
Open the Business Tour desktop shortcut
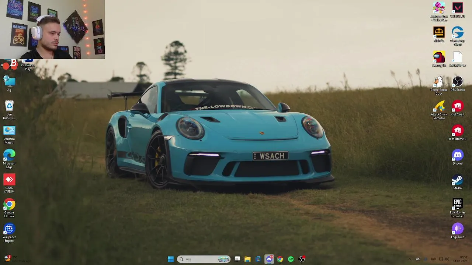click(x=439, y=12)
